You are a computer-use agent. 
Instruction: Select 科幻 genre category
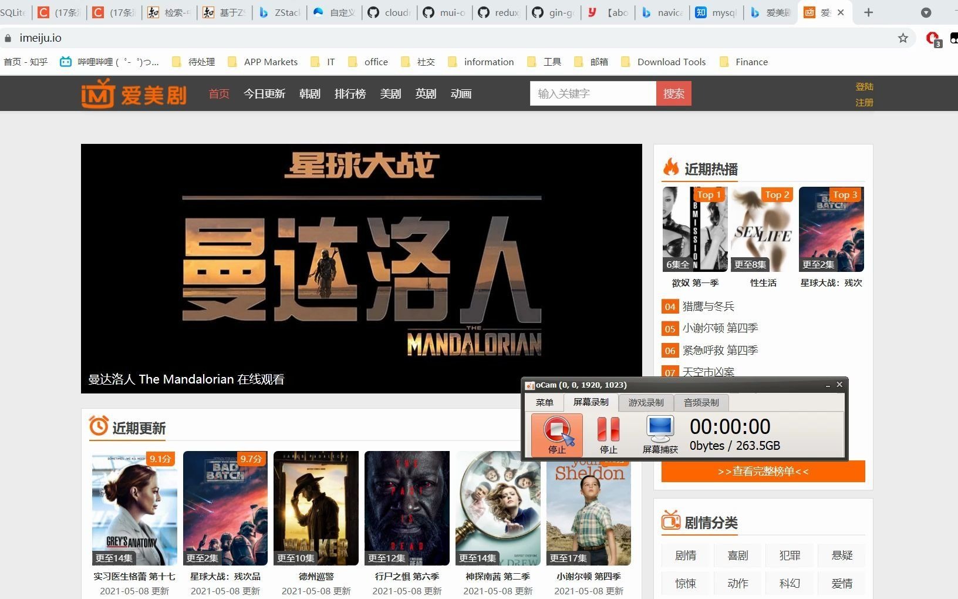click(x=790, y=584)
